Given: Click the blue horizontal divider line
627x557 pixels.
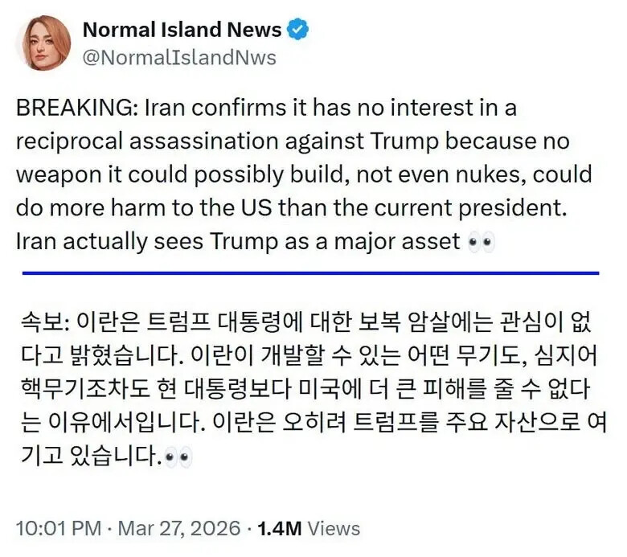Looking at the screenshot, I should tap(310, 273).
